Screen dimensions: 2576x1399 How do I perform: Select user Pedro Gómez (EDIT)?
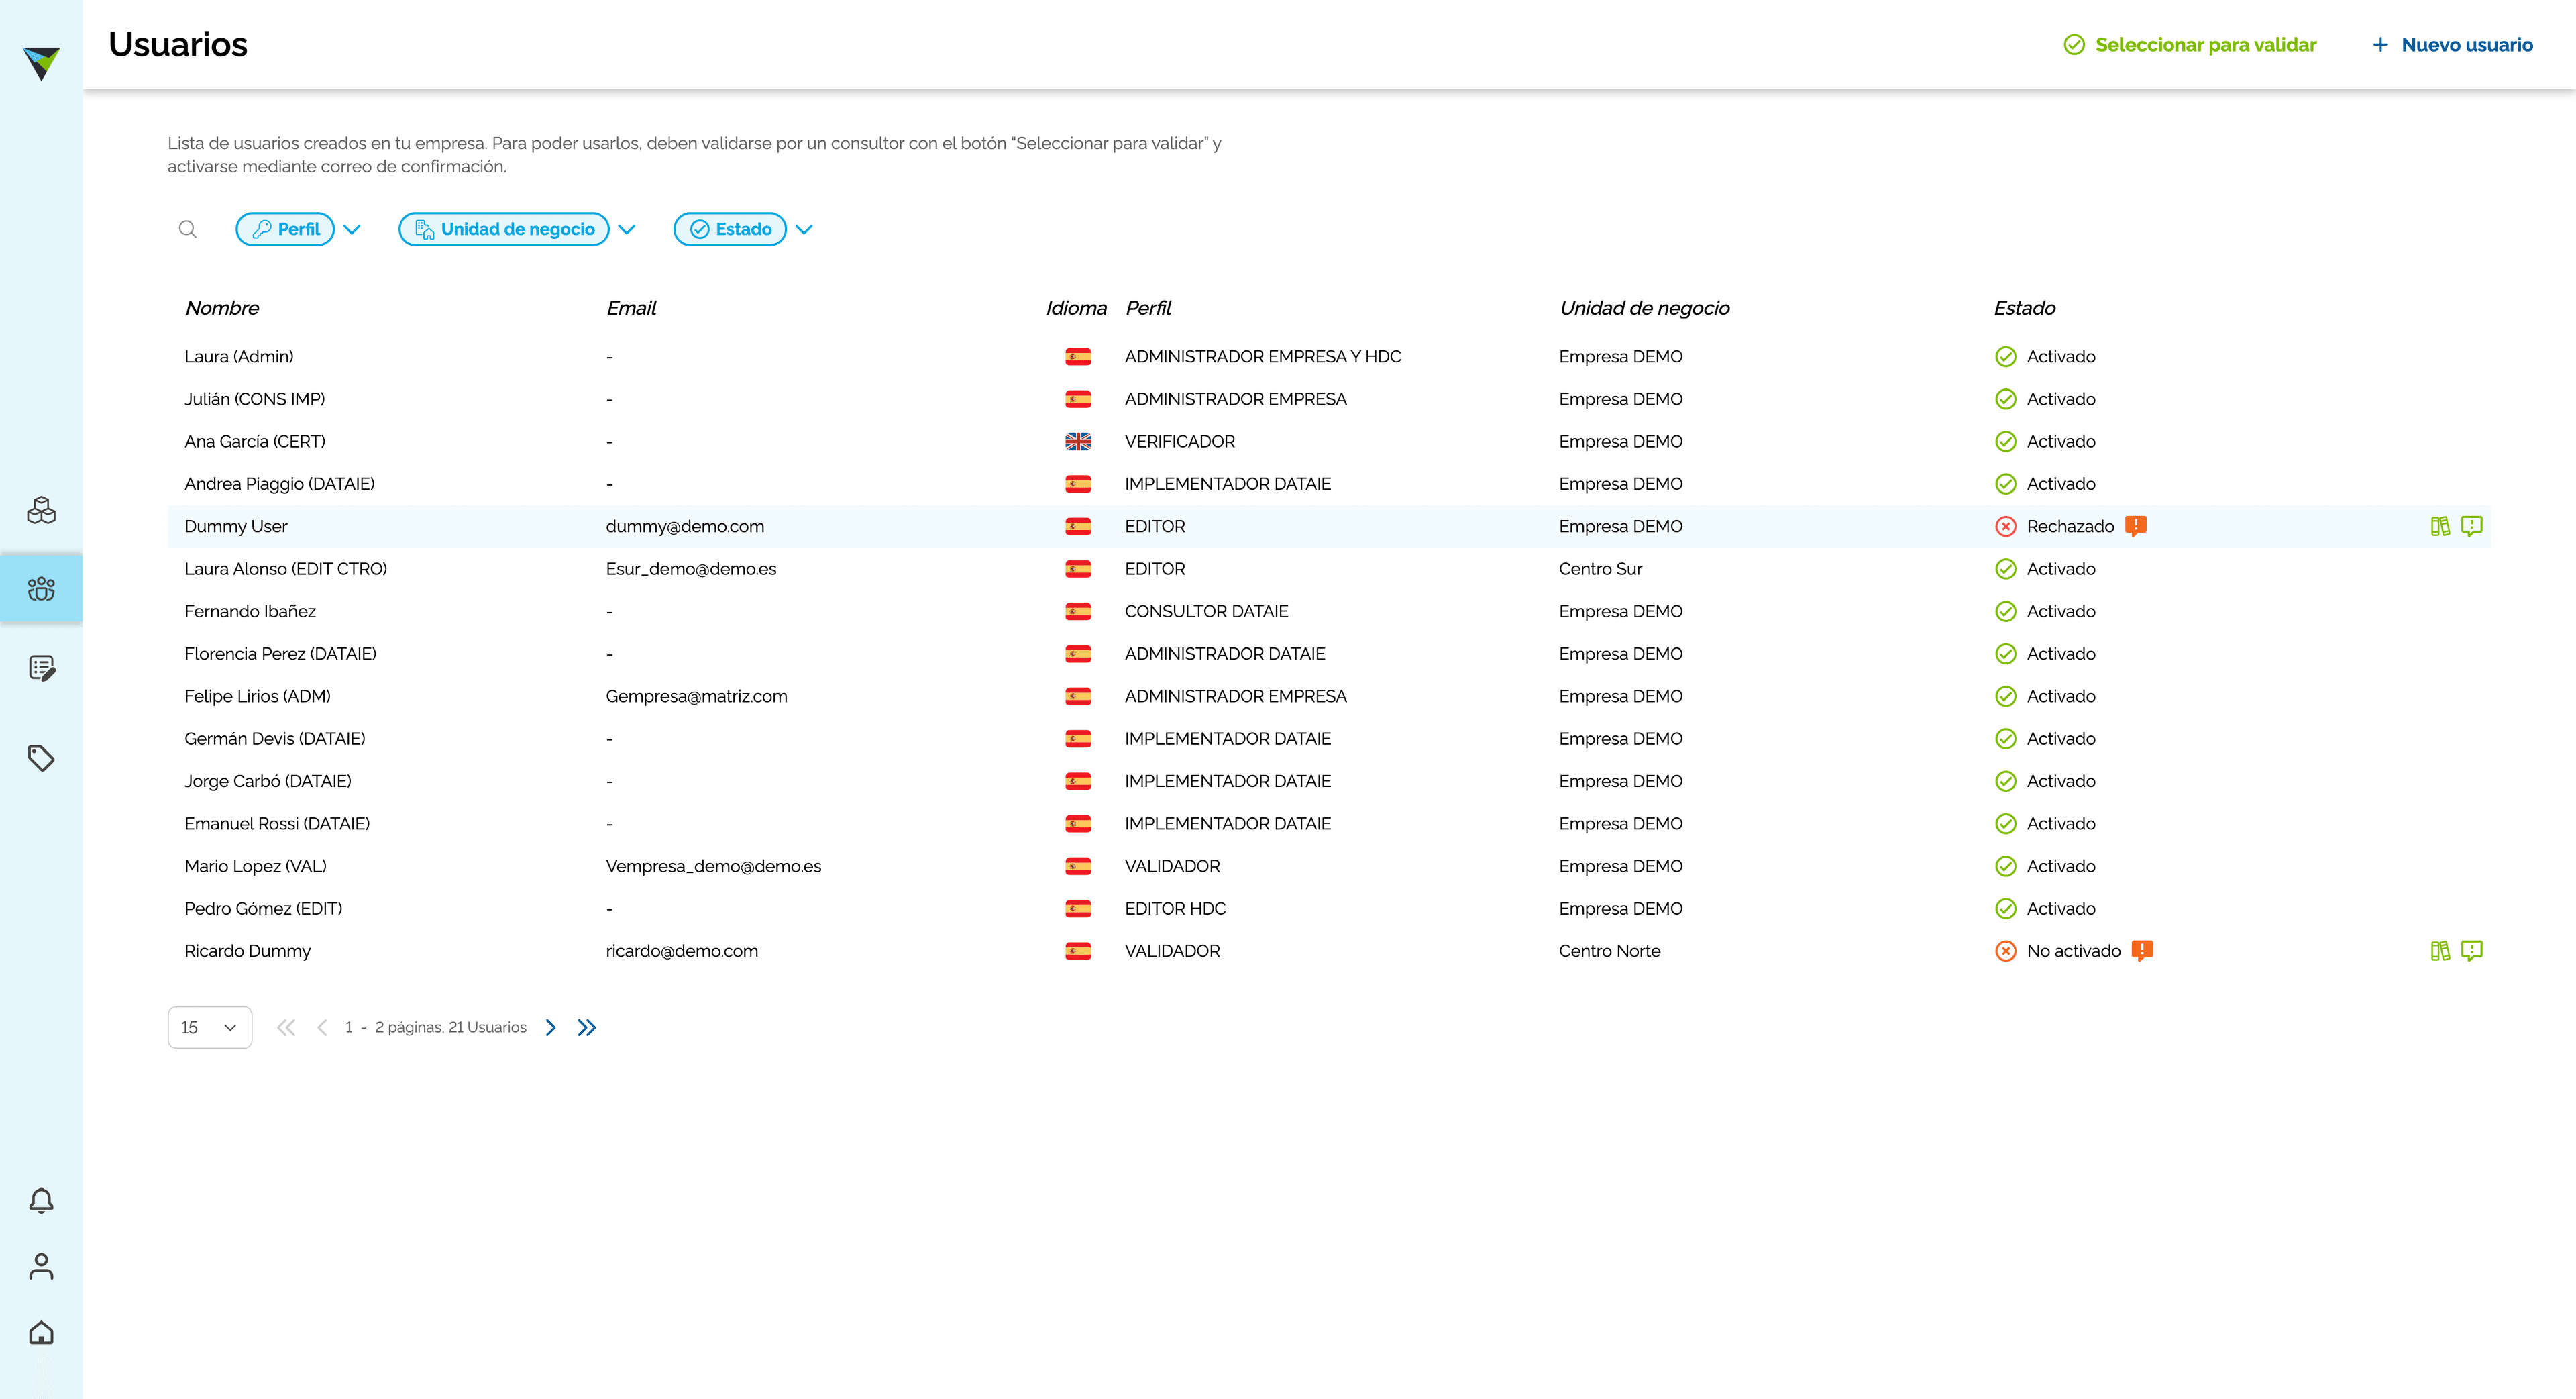263,908
